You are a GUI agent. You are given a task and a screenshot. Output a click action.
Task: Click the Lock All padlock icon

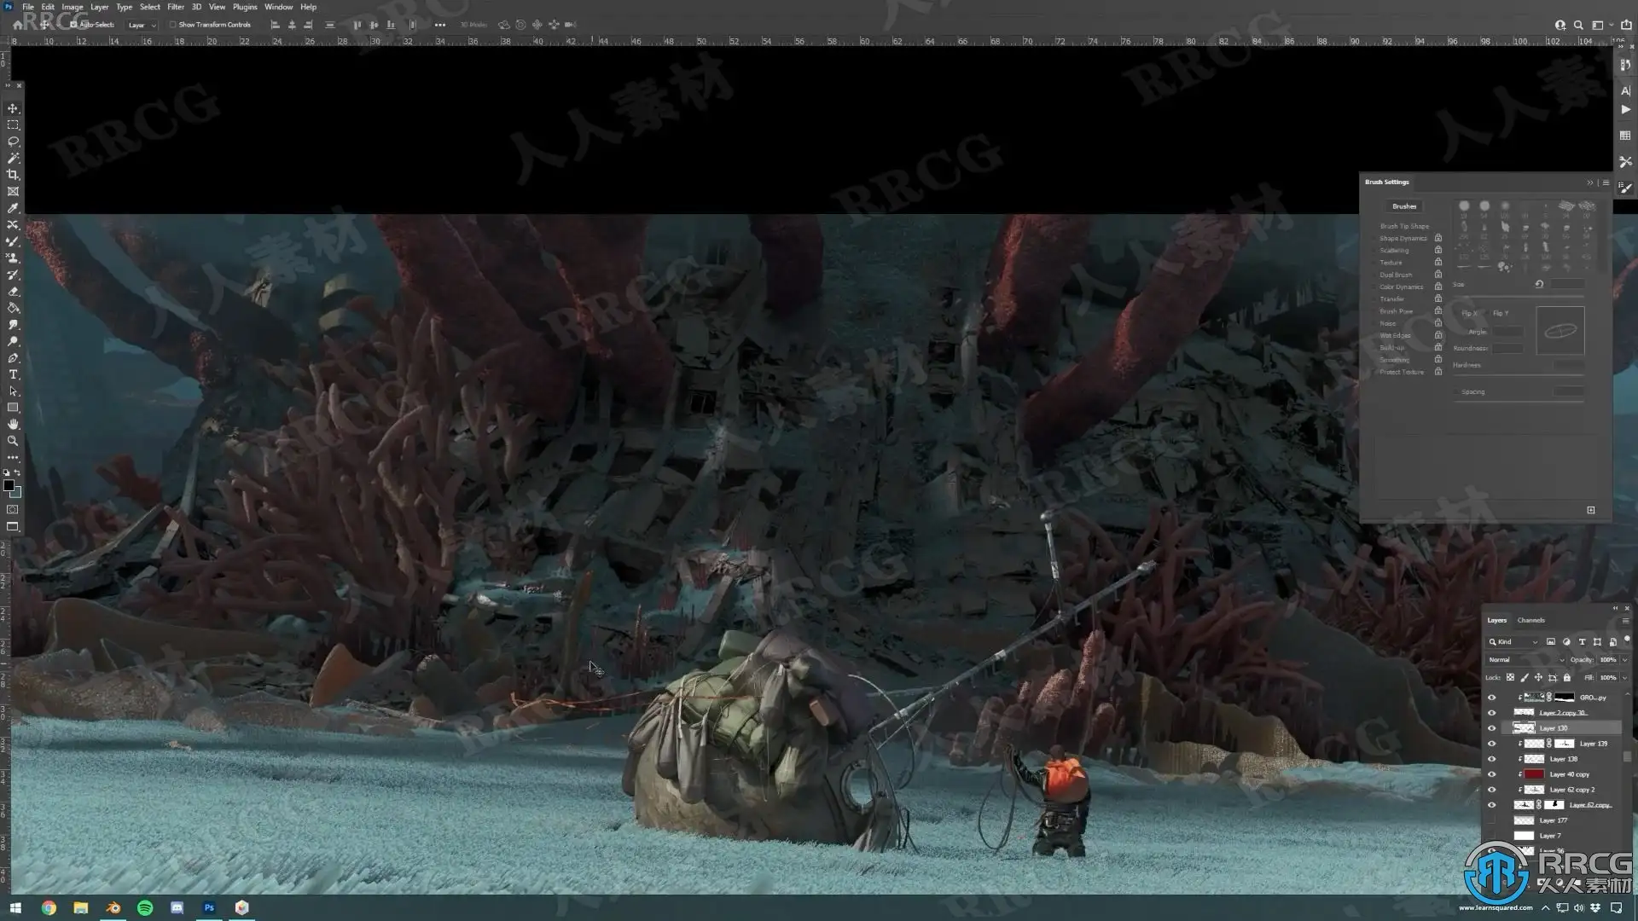point(1567,677)
